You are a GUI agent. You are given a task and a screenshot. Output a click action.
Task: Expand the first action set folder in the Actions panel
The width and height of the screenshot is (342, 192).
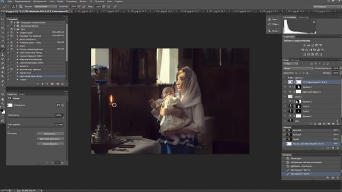(x=15, y=22)
